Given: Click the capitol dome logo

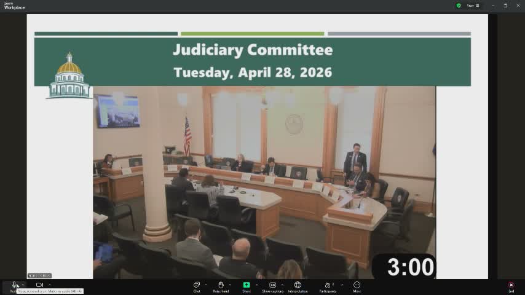Looking at the screenshot, I should click(69, 75).
